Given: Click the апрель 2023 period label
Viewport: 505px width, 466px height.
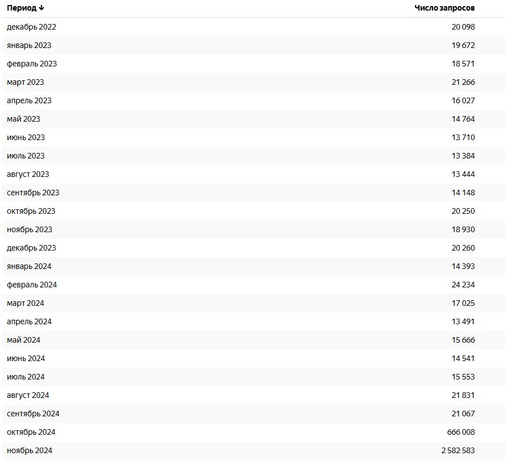Looking at the screenshot, I should tap(29, 100).
